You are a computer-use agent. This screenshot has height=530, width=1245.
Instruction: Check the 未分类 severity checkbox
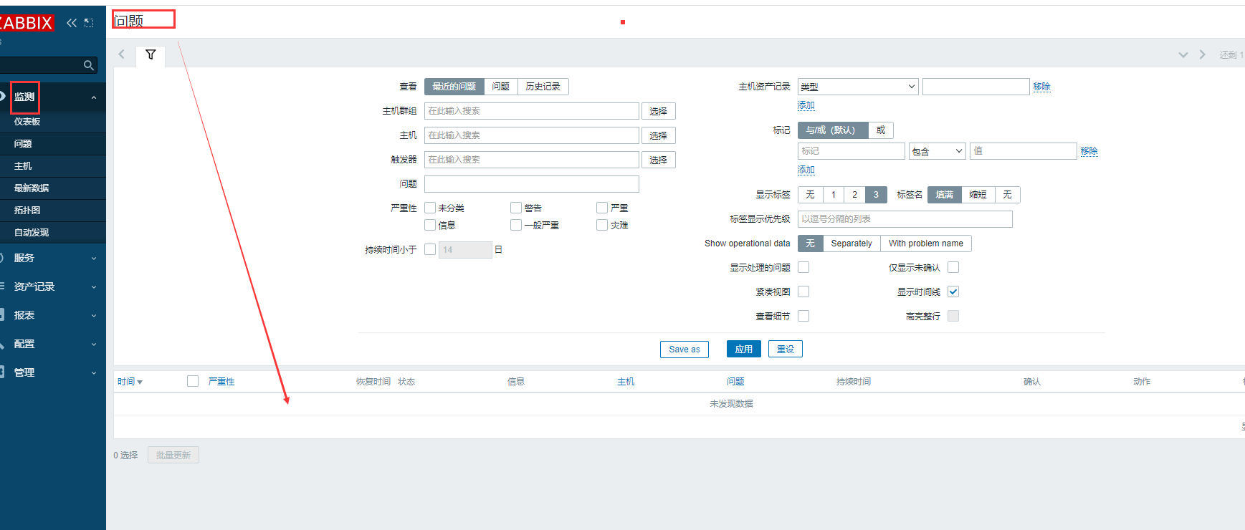click(x=430, y=208)
